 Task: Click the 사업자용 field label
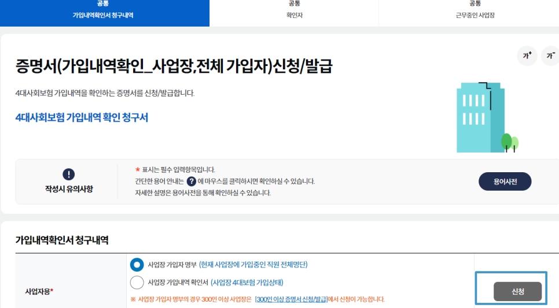(x=39, y=291)
